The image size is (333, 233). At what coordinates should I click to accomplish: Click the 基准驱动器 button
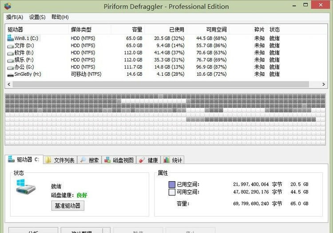(x=68, y=206)
